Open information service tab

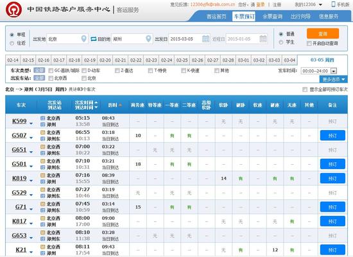[329, 17]
